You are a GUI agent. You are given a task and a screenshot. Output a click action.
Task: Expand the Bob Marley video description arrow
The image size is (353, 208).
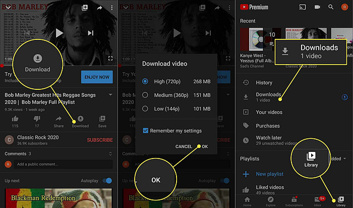pyautogui.click(x=110, y=94)
